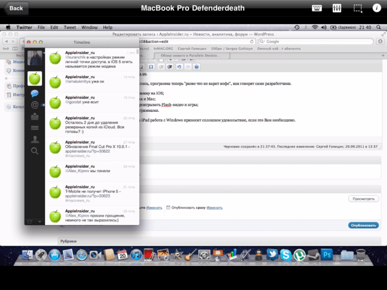Click the Wi-Fi status icon
The height and width of the screenshot is (290, 387).
point(315,27)
